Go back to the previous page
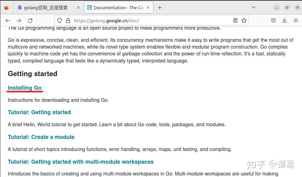Viewport: 302px width, 177px height. (x=8, y=21)
